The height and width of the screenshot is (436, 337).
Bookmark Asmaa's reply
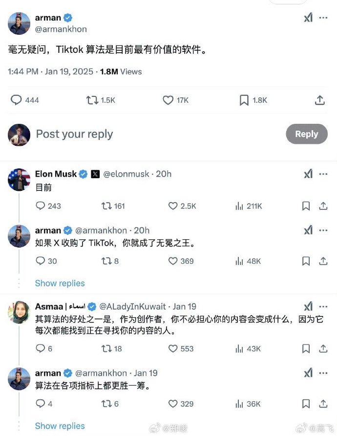coord(306,348)
